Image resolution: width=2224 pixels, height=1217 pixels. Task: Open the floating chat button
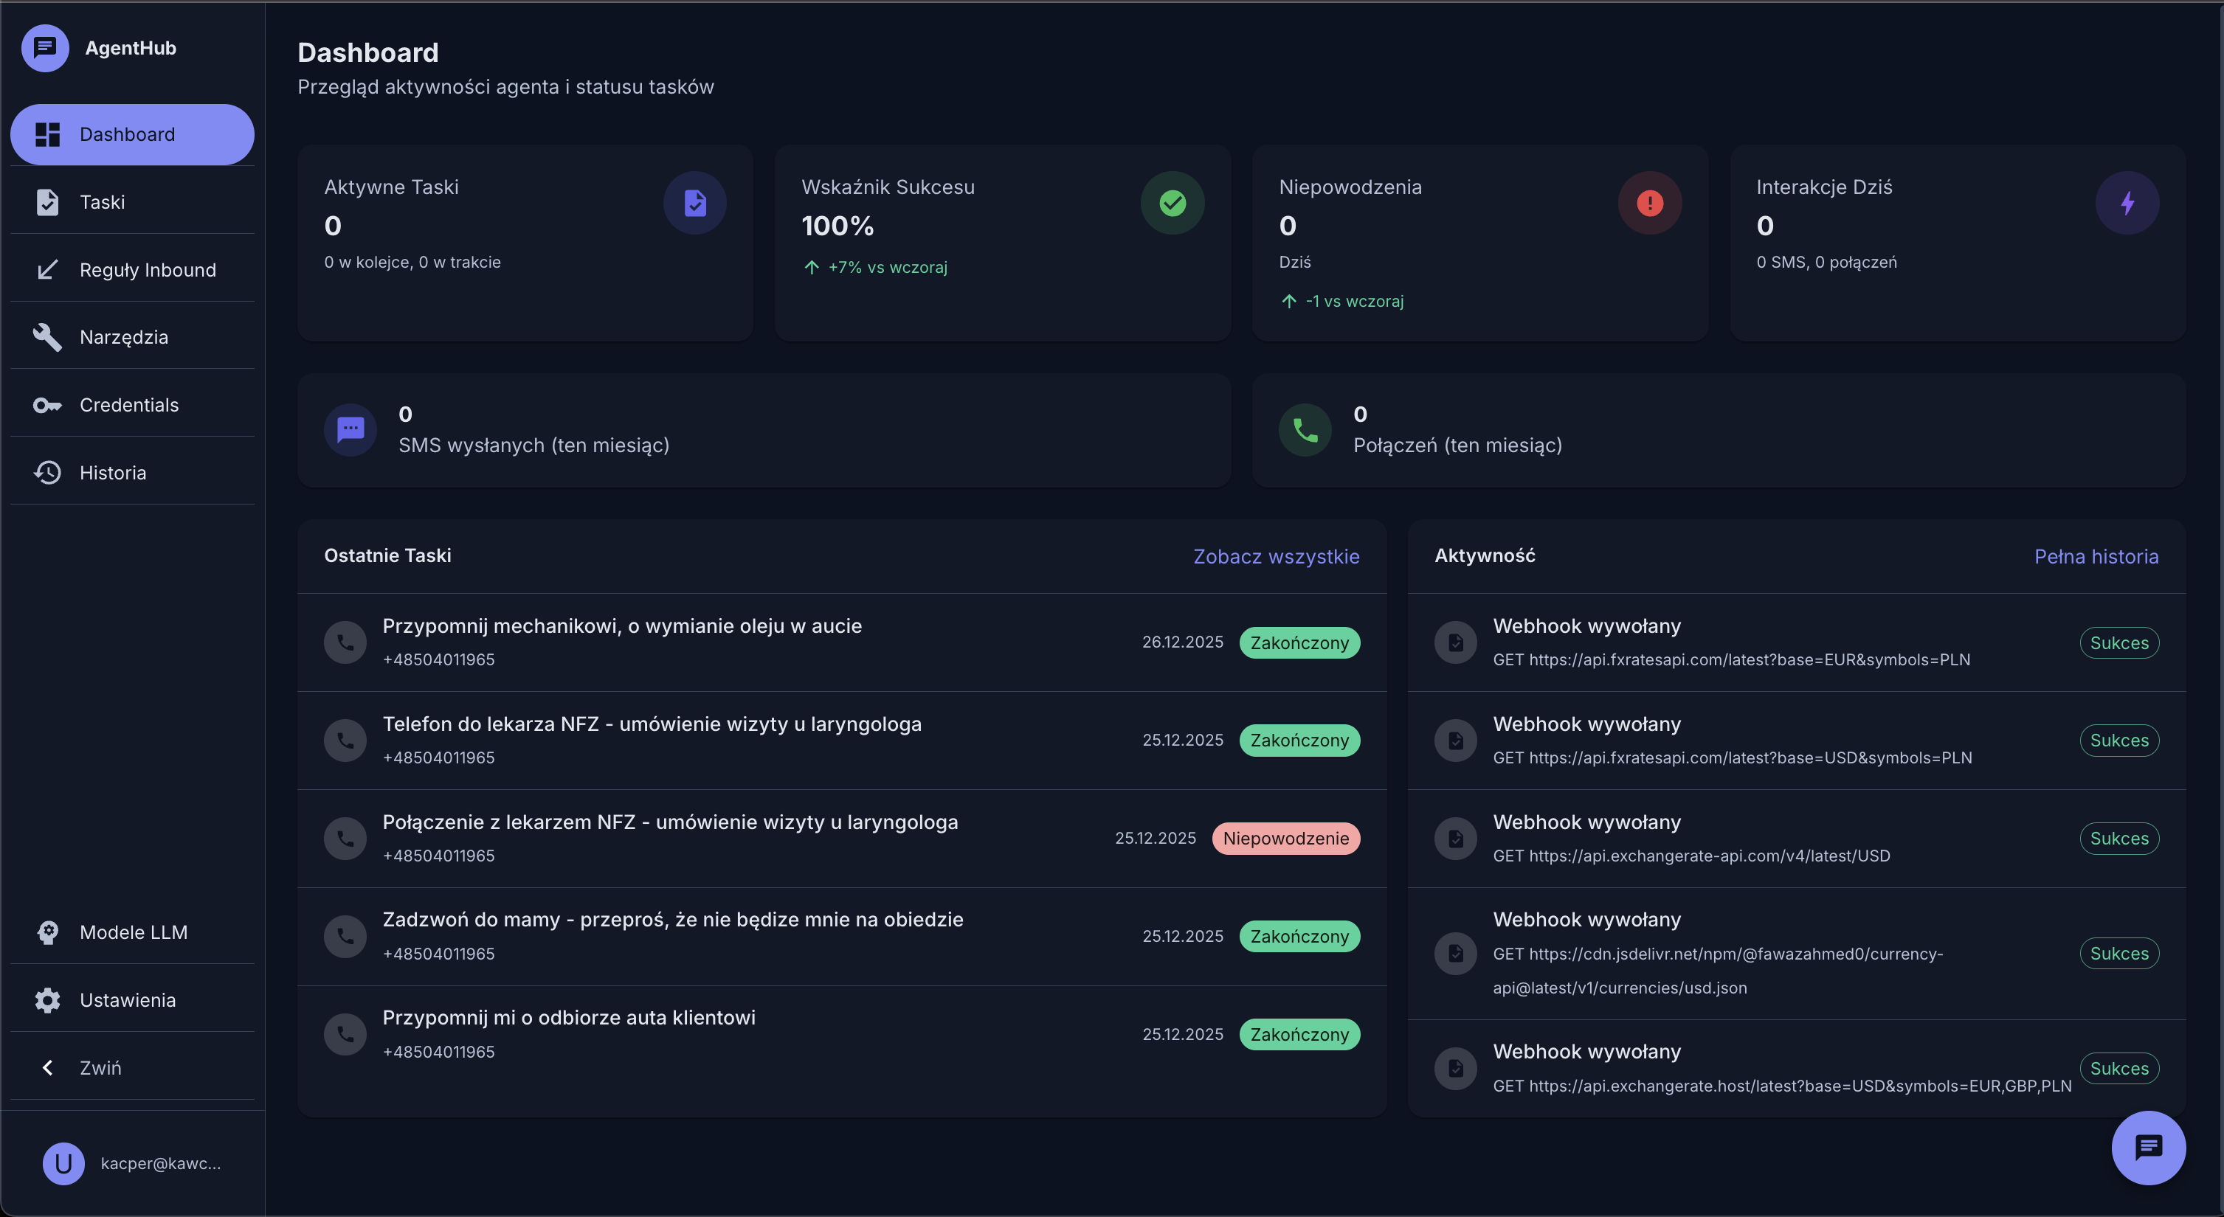(2148, 1148)
